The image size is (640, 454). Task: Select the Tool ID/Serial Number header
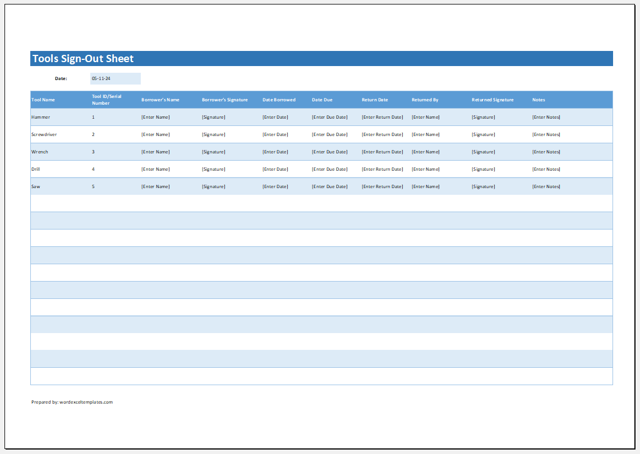107,100
